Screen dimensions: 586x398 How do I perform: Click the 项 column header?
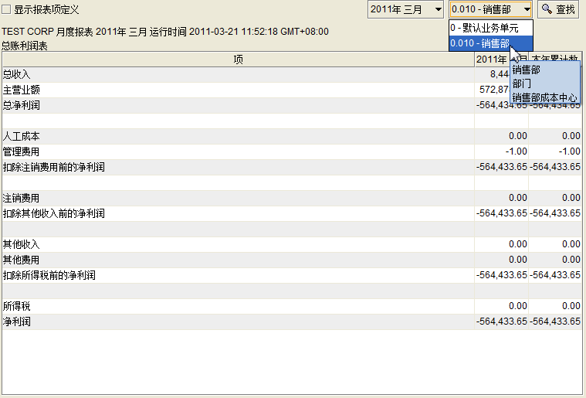(x=238, y=60)
